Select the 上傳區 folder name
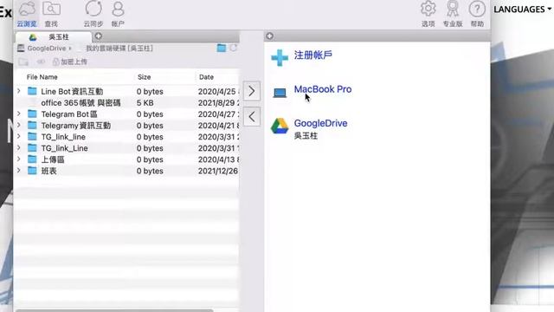Image resolution: width=554 pixels, height=312 pixels. pos(53,159)
